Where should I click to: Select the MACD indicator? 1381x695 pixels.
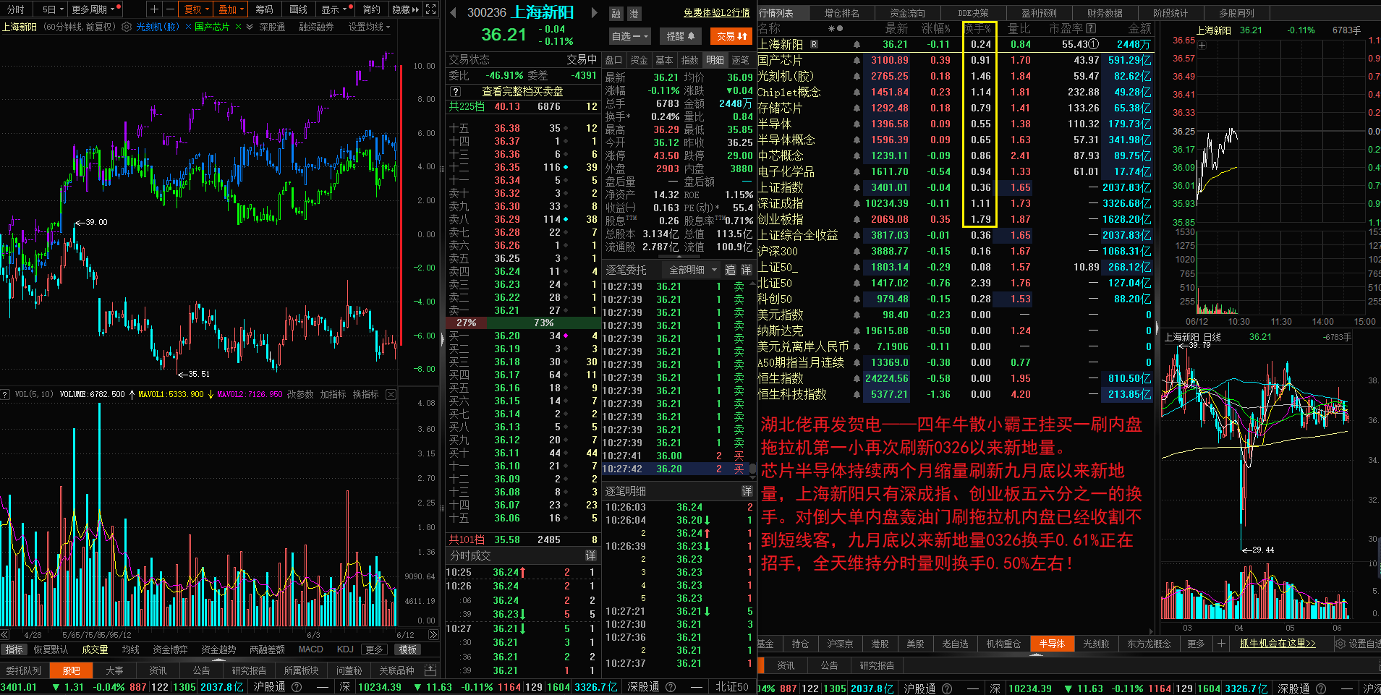[311, 649]
